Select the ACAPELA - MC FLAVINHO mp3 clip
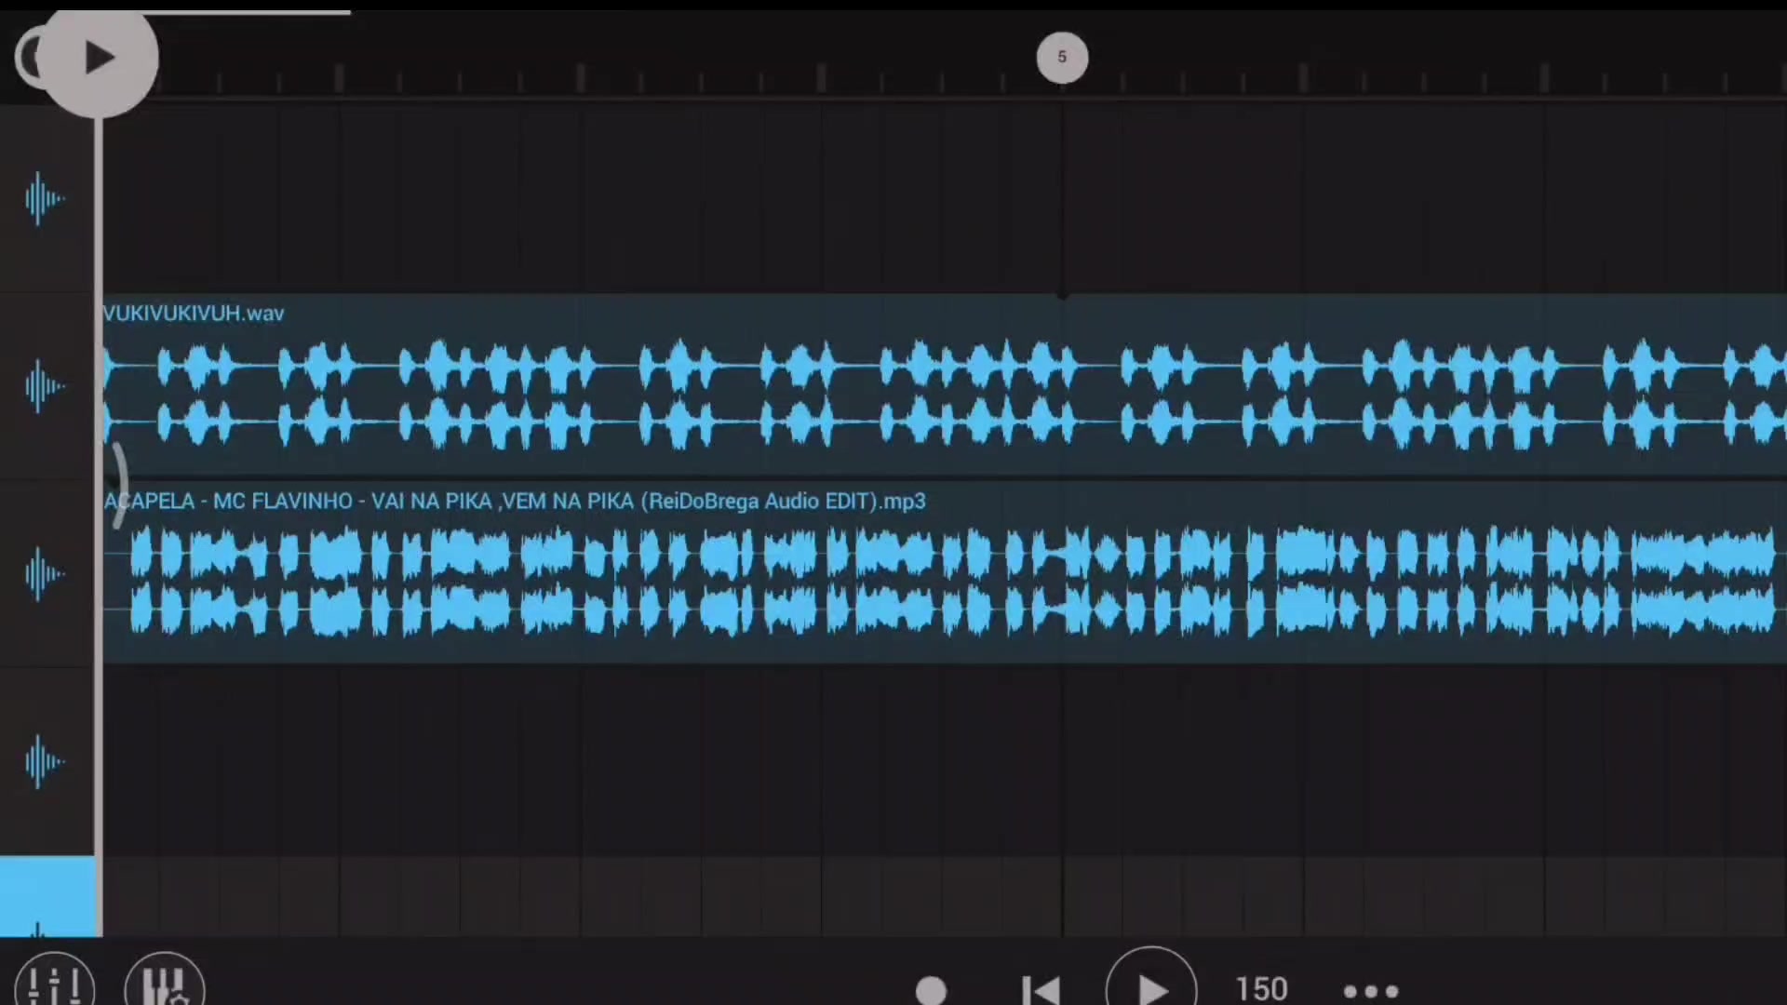1787x1005 pixels. coord(945,572)
